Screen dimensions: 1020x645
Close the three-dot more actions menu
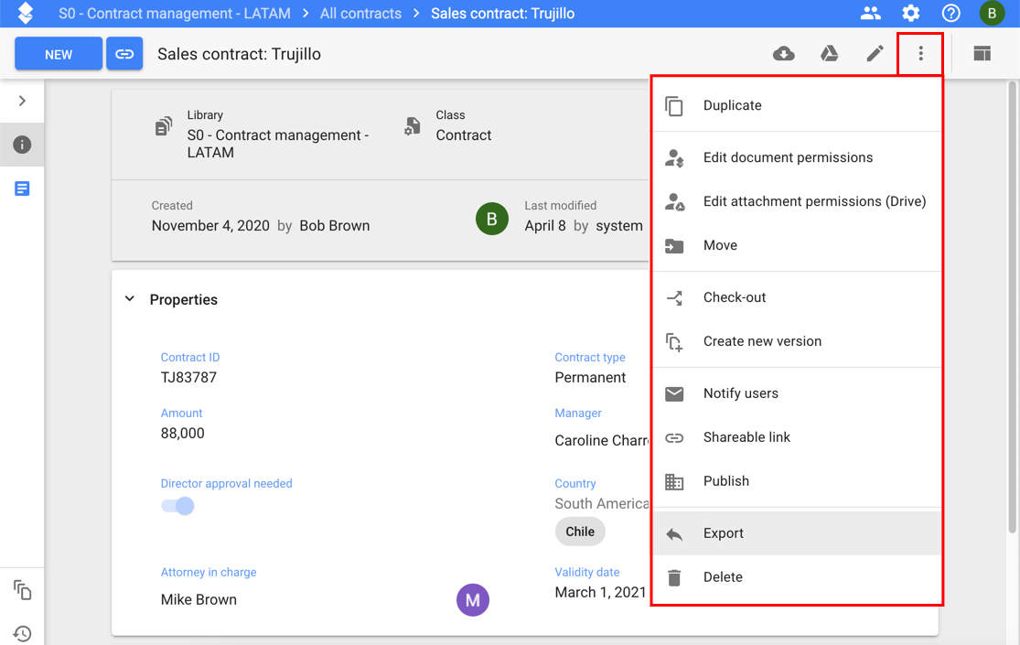tap(920, 53)
